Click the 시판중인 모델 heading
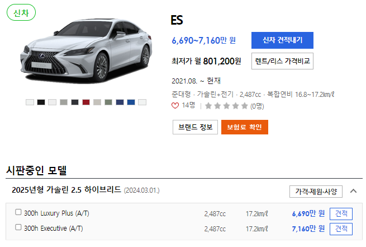This screenshot has width=366, height=247. 36,170
